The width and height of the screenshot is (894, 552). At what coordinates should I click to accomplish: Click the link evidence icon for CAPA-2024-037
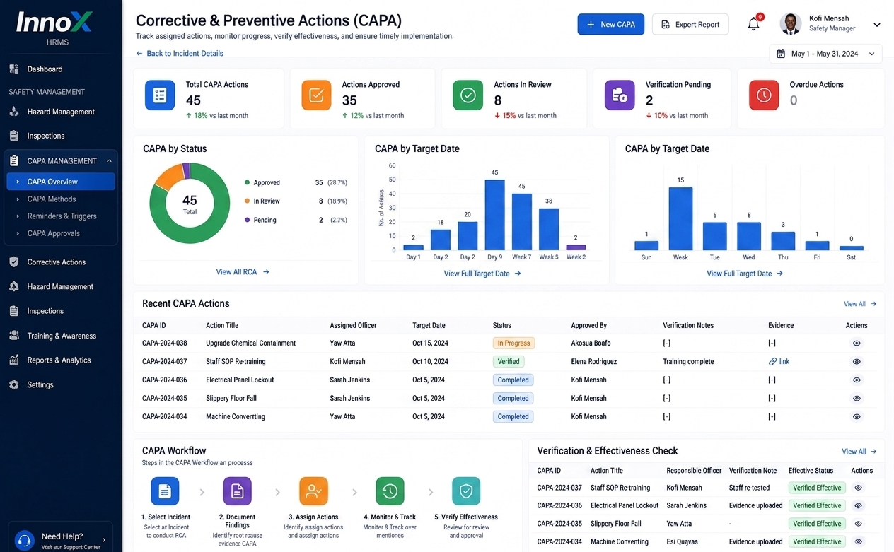[772, 362]
